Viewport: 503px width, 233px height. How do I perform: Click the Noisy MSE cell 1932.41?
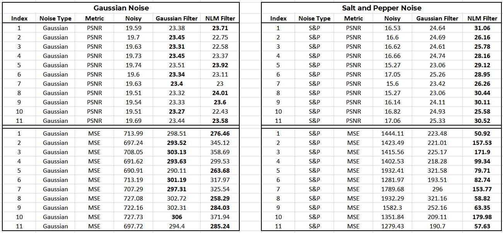(392, 170)
